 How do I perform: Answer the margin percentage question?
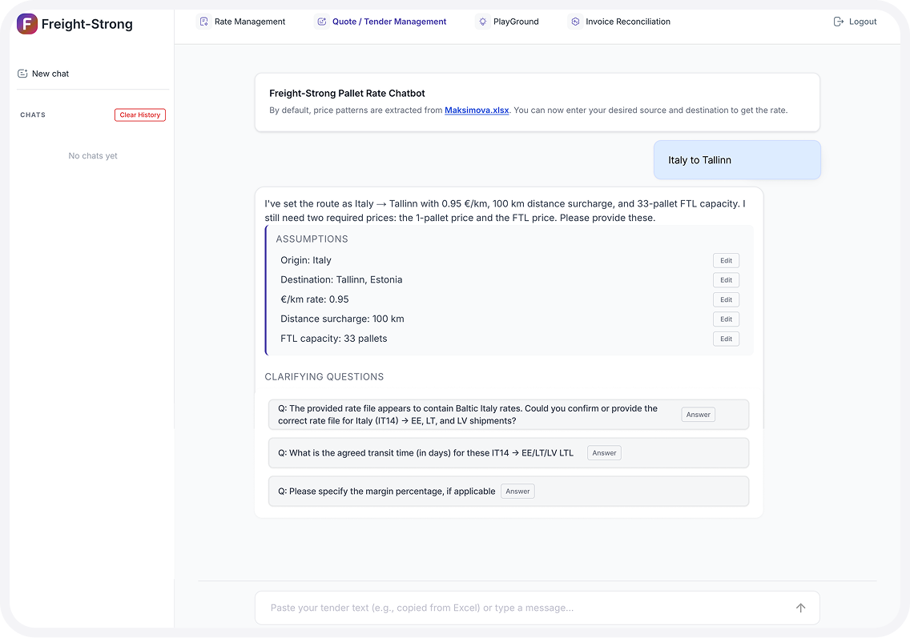coord(517,492)
